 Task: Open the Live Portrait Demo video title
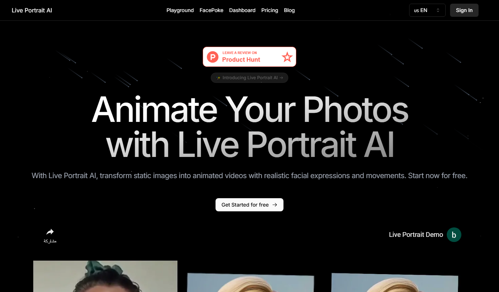coord(416,235)
